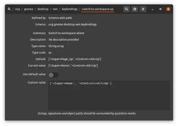Click the Use default value label
Viewport: 178px width, 126px height.
point(34,74)
